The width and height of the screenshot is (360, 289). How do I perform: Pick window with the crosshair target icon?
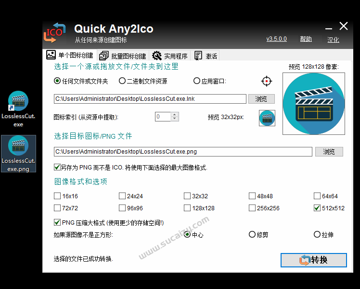coord(266,81)
